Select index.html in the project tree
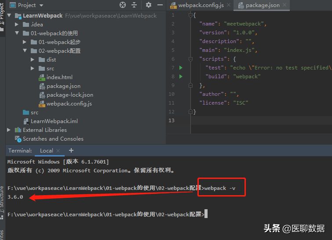332x240 pixels. pyautogui.click(x=59, y=77)
